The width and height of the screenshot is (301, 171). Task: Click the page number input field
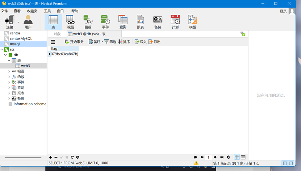[x=208, y=157]
